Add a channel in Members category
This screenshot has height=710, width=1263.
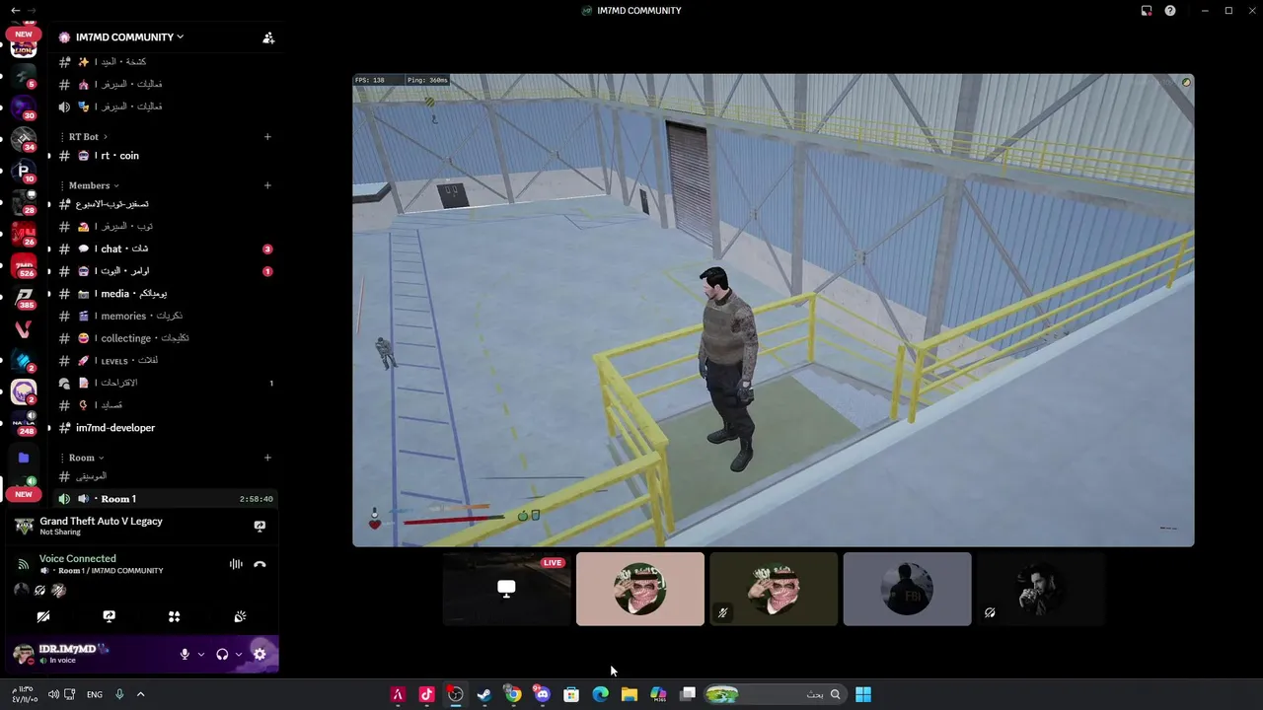tap(267, 185)
